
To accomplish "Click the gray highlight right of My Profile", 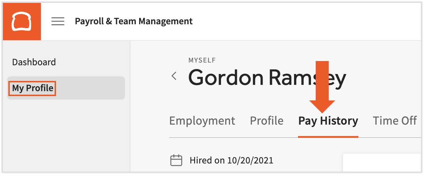I will [90, 88].
